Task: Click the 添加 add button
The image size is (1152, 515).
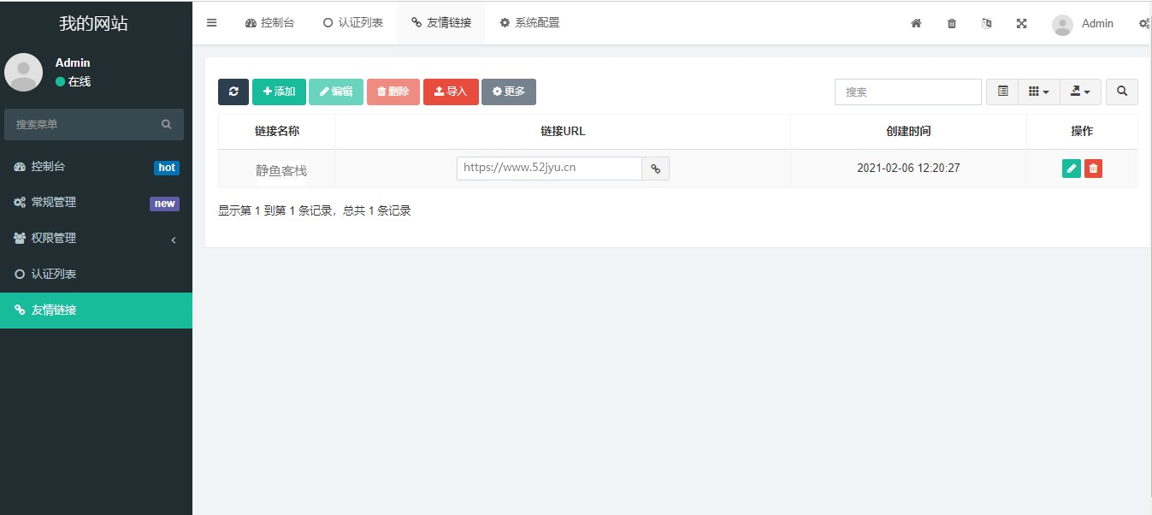Action: 279,92
